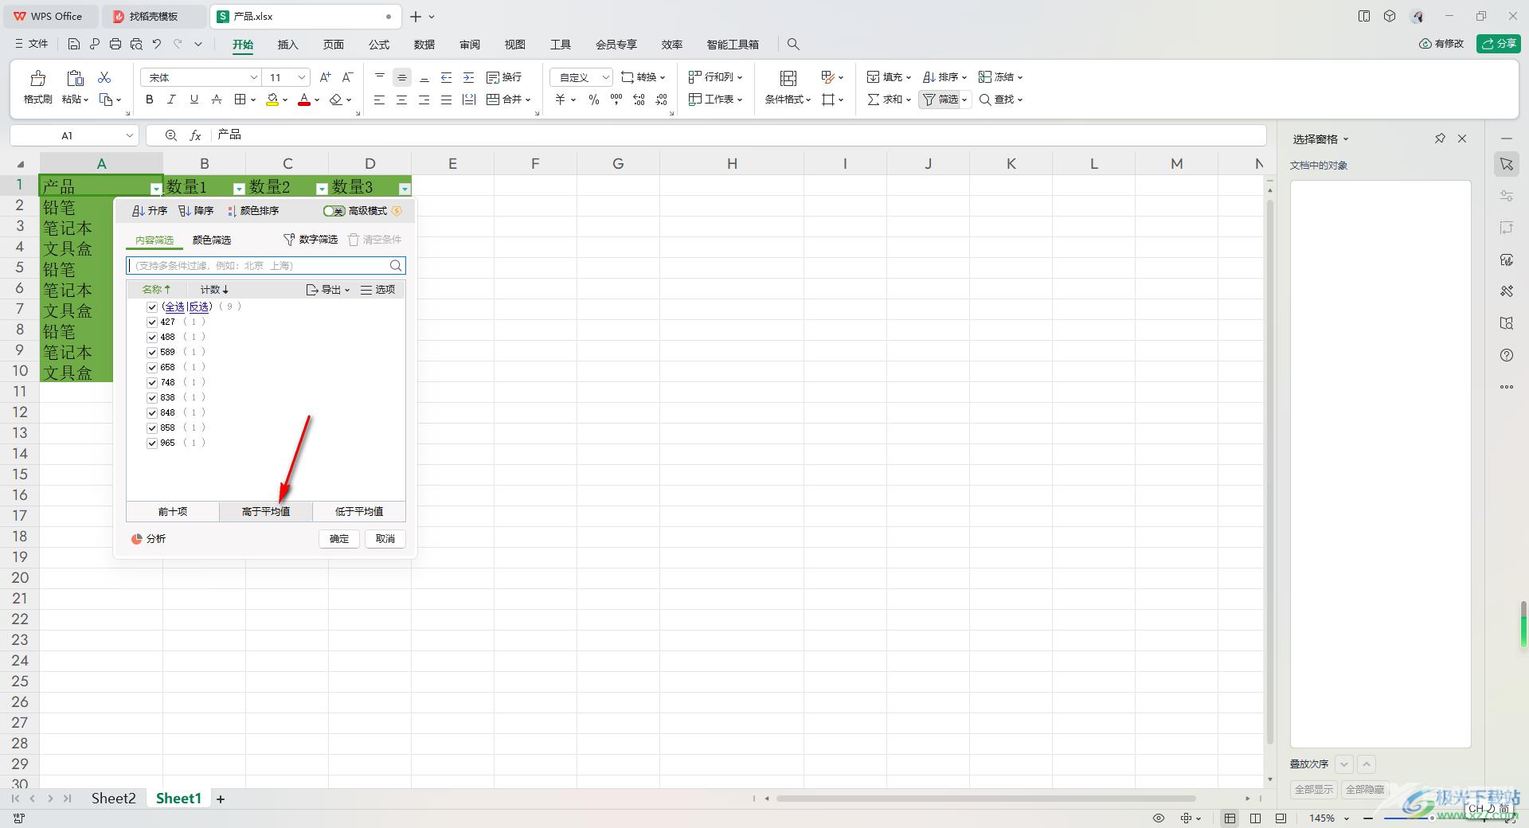This screenshot has height=828, width=1529.
Task: Toggle italic formatting
Action: pyautogui.click(x=171, y=100)
